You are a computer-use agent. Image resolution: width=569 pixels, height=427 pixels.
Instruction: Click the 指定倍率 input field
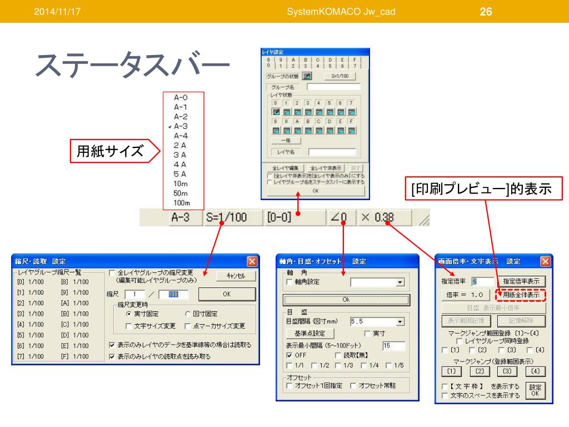481,282
